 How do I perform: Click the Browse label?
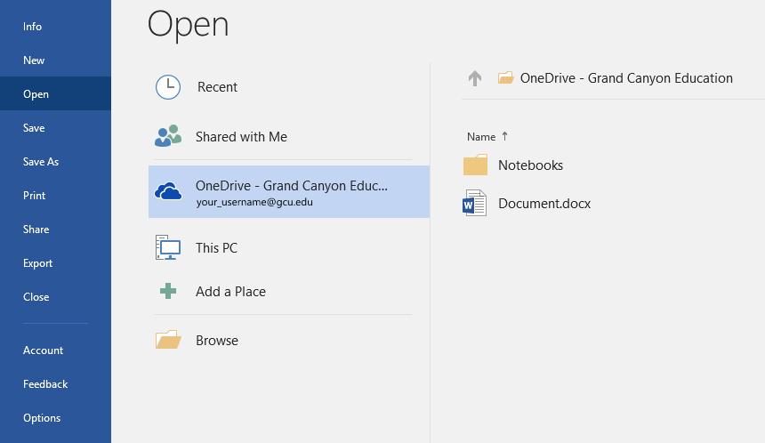pyautogui.click(x=217, y=340)
